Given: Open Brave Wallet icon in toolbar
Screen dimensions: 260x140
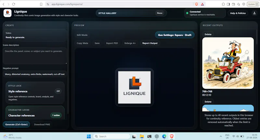Looking at the screenshot, I should click(233, 4).
